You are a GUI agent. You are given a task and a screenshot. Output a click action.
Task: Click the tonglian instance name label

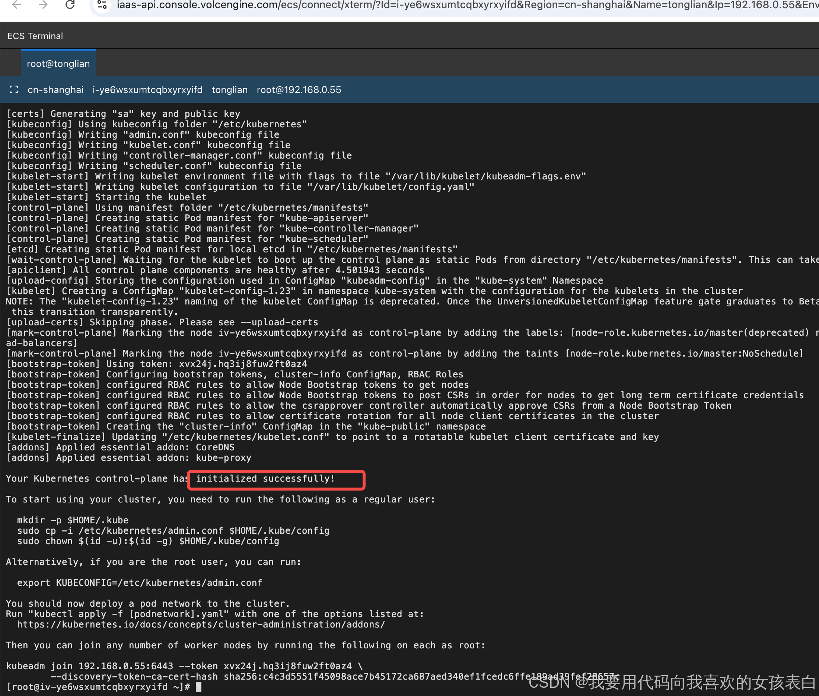(x=229, y=90)
